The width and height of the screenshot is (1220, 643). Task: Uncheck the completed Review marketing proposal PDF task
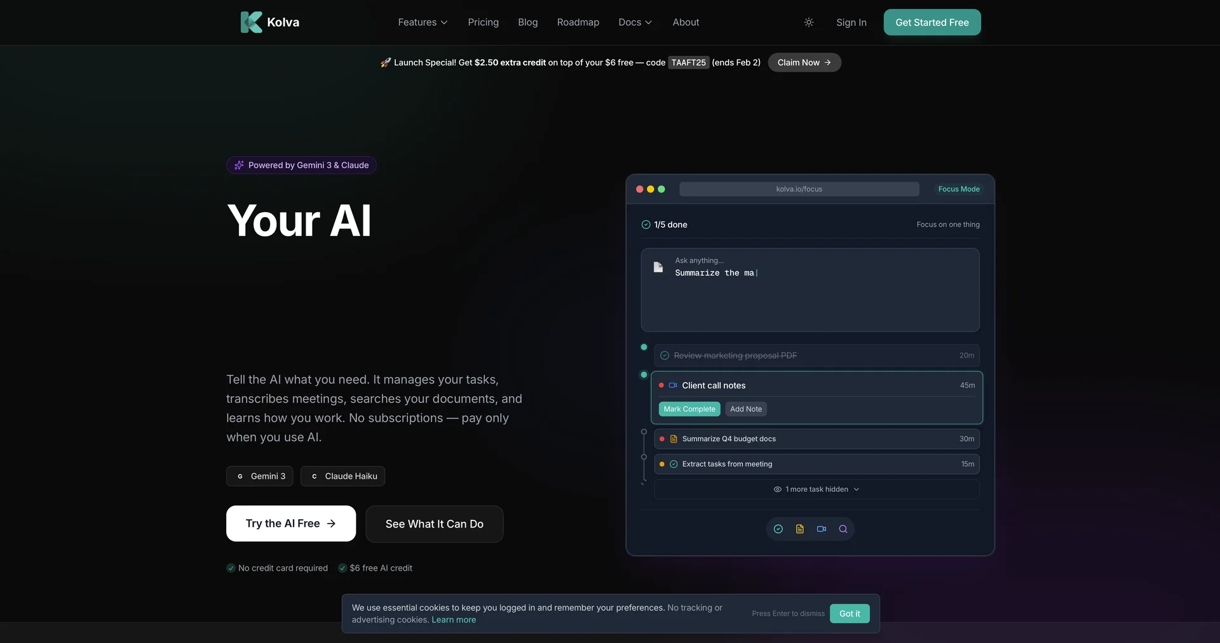665,355
